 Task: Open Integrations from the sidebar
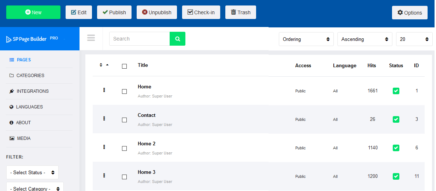click(x=32, y=91)
